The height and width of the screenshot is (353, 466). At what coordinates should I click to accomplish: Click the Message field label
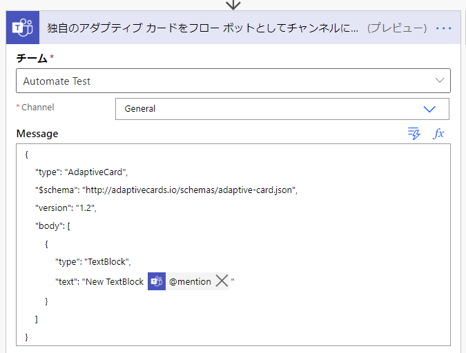[x=37, y=134]
